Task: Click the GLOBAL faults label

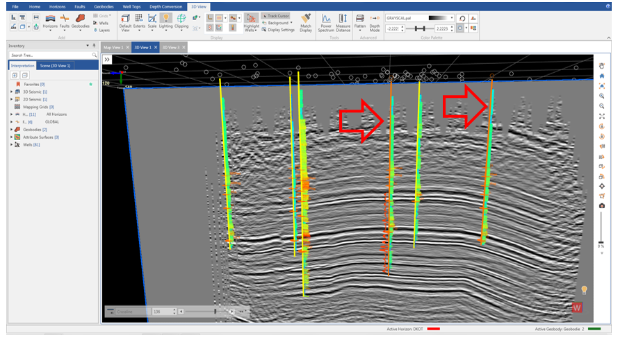Action: pos(52,122)
